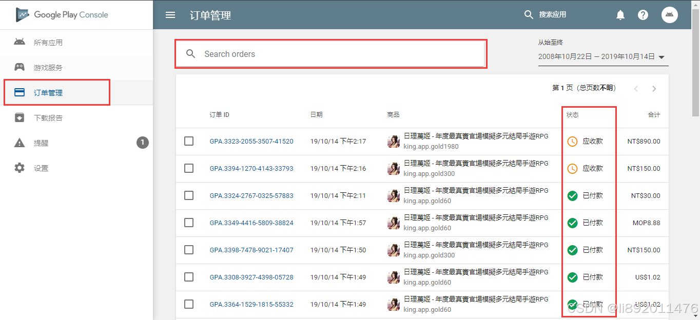Open 提醒 in the sidebar
Viewport: 700px width, 320px height.
76,143
